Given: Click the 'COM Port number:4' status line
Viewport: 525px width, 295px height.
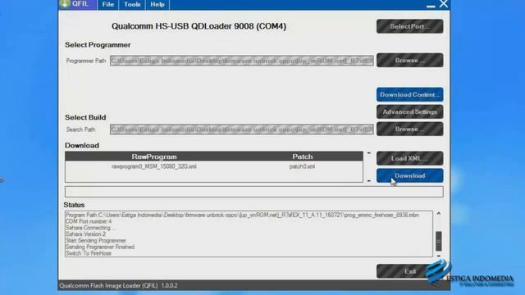Looking at the screenshot, I should [89, 221].
